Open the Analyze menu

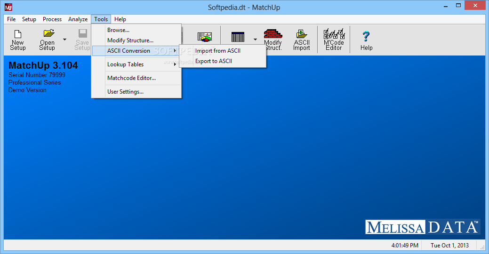tap(78, 19)
